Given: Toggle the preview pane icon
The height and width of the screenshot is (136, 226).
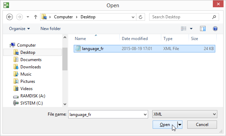Looking at the screenshot, I should [x=203, y=29].
